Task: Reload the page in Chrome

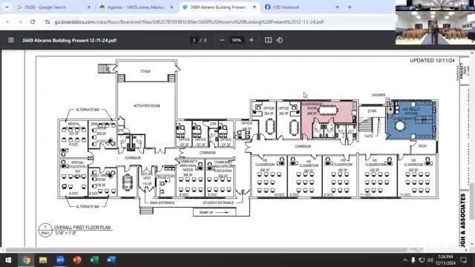Action: (33, 22)
